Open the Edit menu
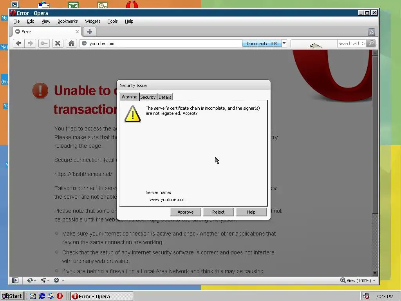The width and height of the screenshot is (401, 301). pyautogui.click(x=31, y=21)
